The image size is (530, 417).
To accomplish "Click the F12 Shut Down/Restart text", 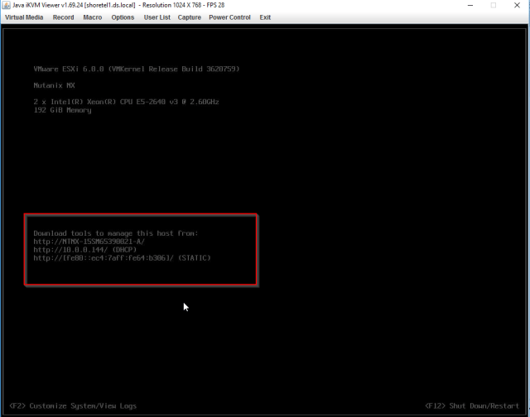I will pyautogui.click(x=472, y=406).
